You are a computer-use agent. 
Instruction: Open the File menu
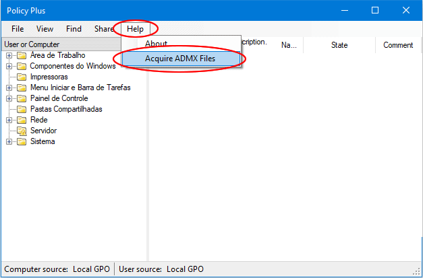(18, 29)
